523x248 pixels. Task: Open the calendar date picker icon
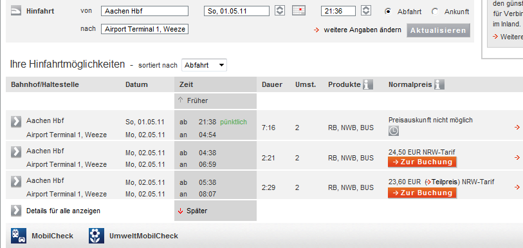pyautogui.click(x=298, y=11)
